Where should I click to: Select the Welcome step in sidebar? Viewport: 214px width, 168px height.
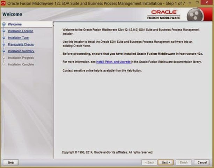15,24
